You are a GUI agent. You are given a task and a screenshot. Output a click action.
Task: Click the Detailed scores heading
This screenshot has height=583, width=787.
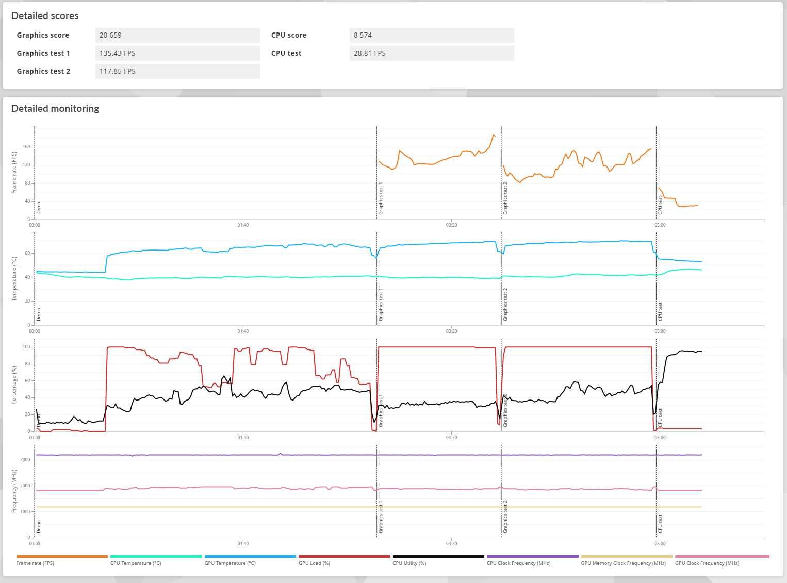click(45, 16)
